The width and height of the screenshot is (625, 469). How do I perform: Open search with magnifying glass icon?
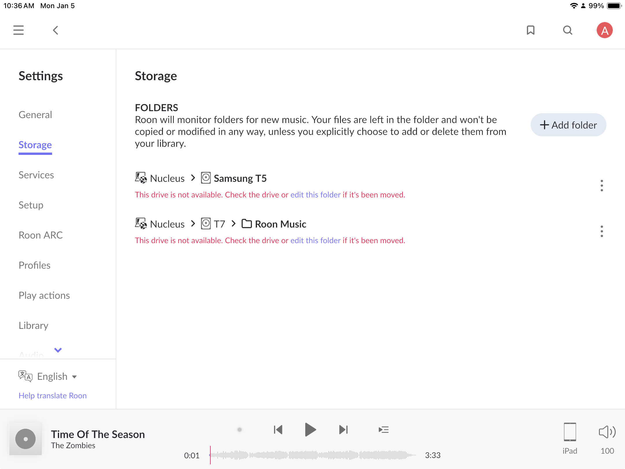[567, 30]
